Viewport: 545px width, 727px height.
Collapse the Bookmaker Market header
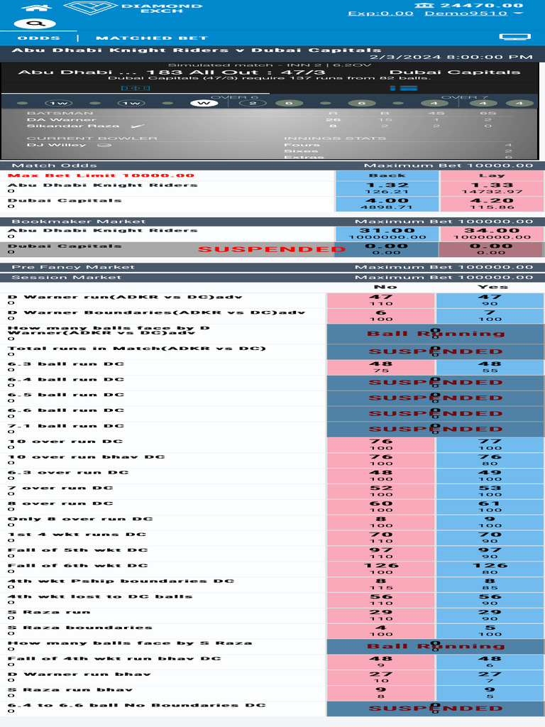coord(272,222)
